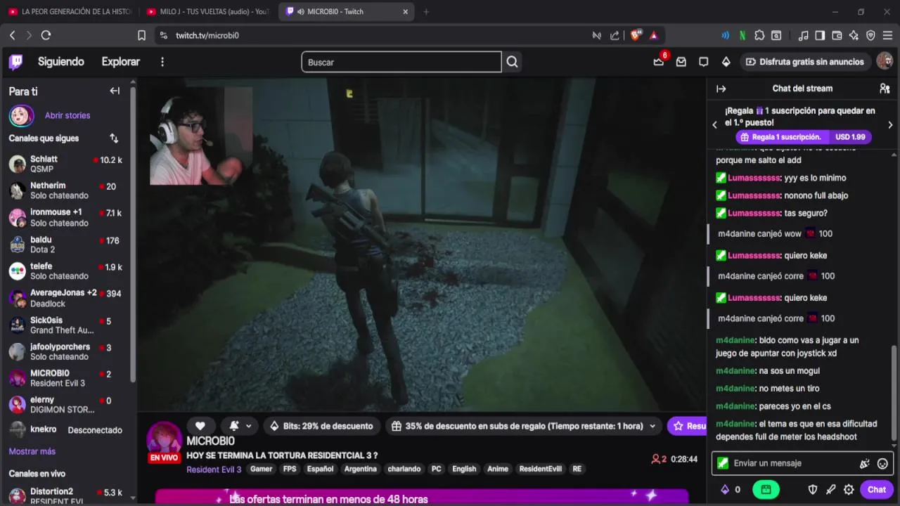The image size is (900, 506).
Task: Click the Buscar search field
Action: [x=401, y=62]
